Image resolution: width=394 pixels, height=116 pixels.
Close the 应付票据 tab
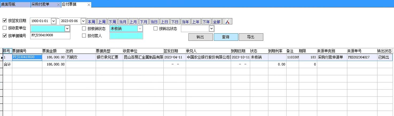coord(89,5)
